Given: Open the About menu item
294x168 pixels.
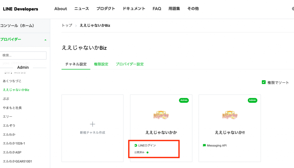Looking at the screenshot, I should pyautogui.click(x=61, y=9).
